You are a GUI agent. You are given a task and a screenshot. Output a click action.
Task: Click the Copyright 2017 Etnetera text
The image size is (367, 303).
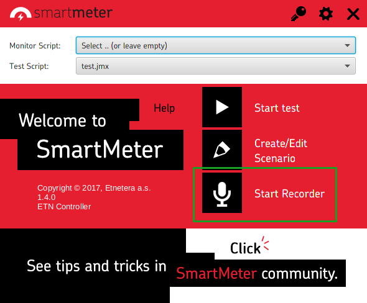(94, 188)
